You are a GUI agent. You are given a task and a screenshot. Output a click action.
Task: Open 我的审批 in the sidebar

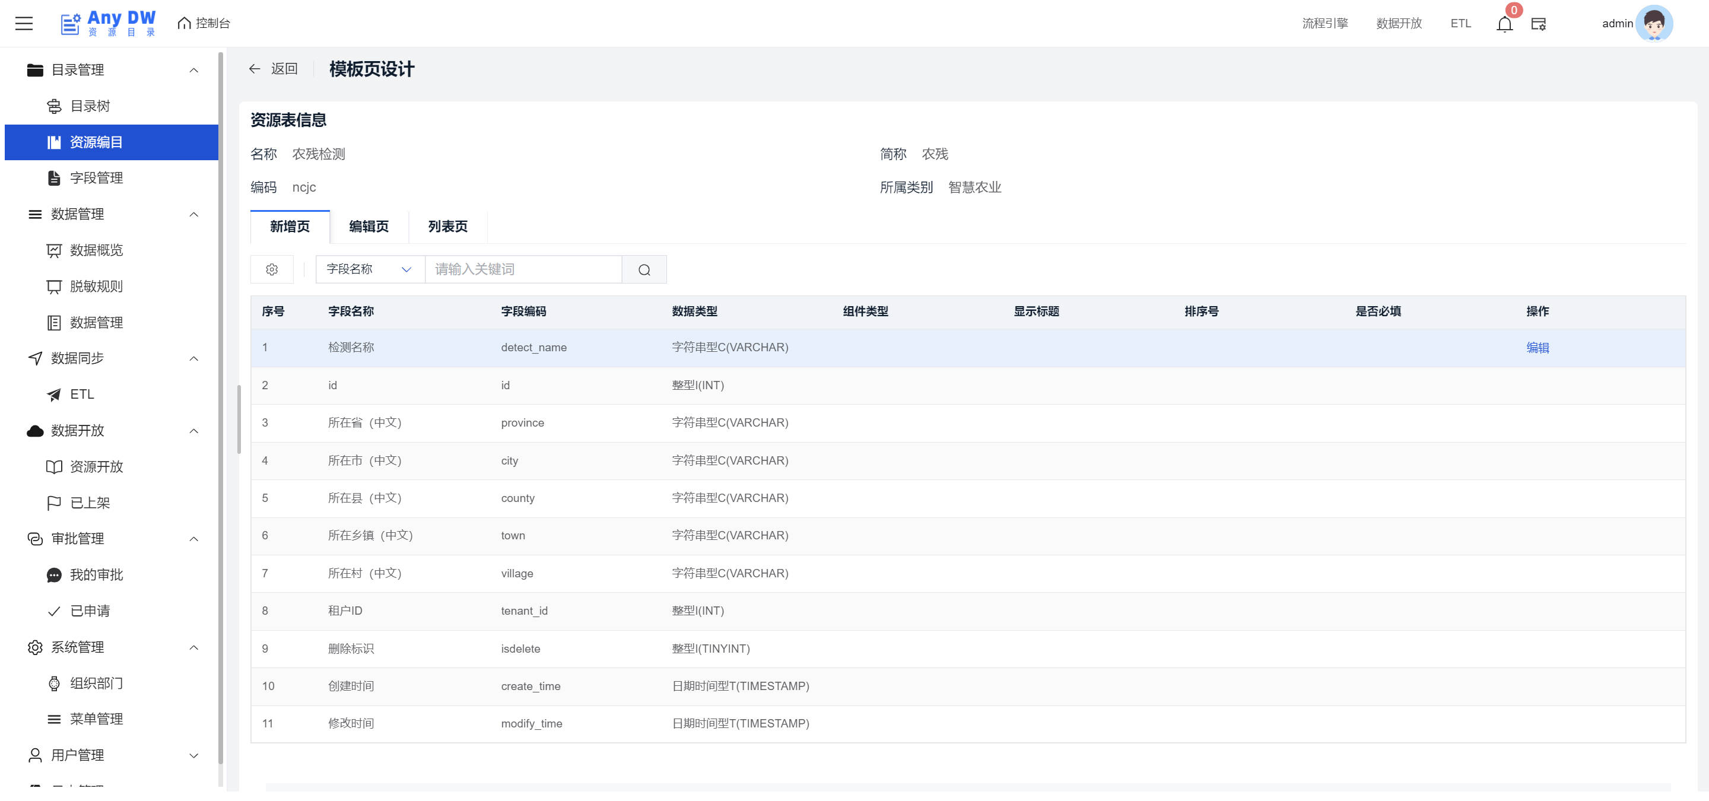tap(96, 575)
